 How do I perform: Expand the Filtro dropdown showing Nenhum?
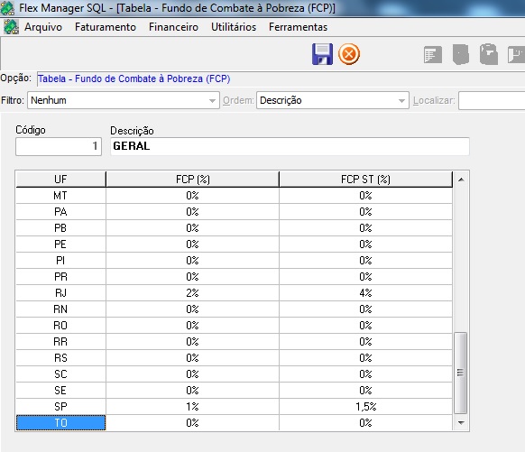coord(212,100)
